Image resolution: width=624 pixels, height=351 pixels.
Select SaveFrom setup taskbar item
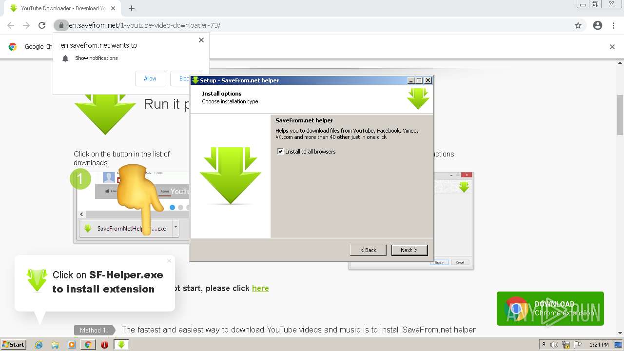(121, 345)
